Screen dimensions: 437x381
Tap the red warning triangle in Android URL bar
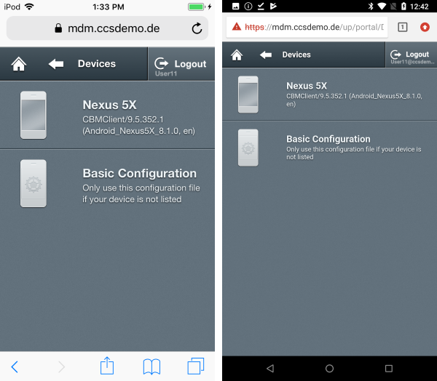pos(237,27)
